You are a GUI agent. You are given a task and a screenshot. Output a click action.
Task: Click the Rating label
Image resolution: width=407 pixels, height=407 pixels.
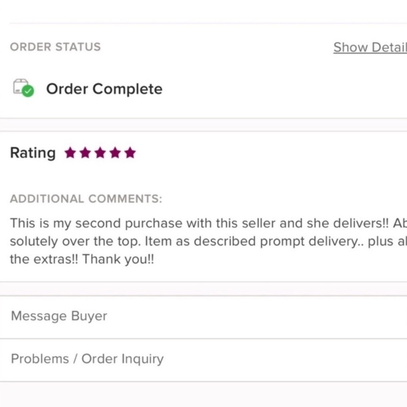(x=33, y=153)
